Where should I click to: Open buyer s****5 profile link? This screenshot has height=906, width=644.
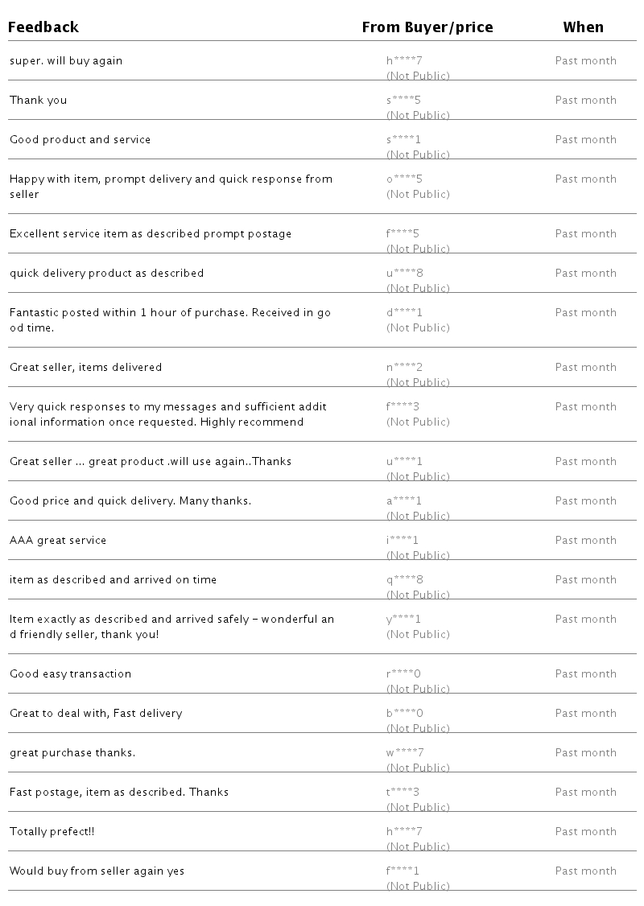(x=403, y=101)
